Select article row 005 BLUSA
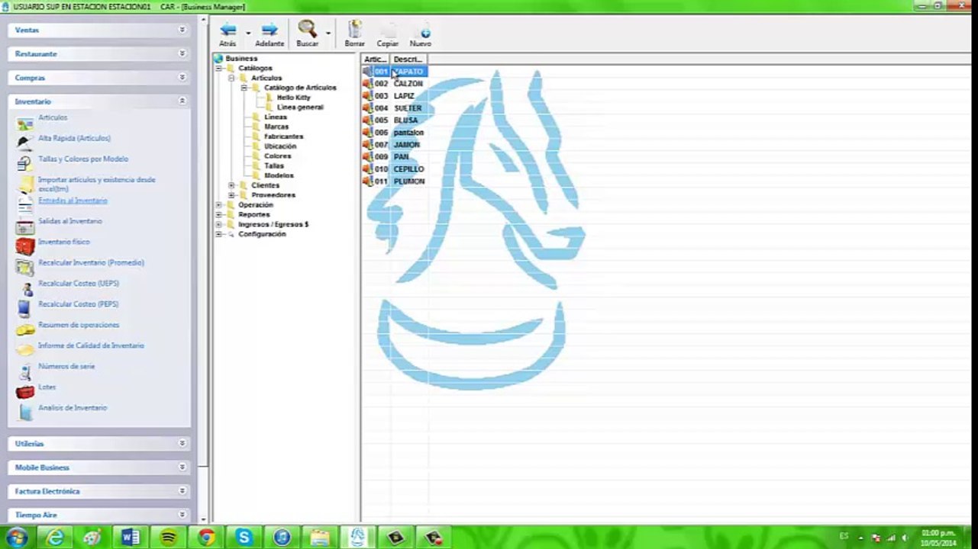This screenshot has width=978, height=549. coord(394,120)
